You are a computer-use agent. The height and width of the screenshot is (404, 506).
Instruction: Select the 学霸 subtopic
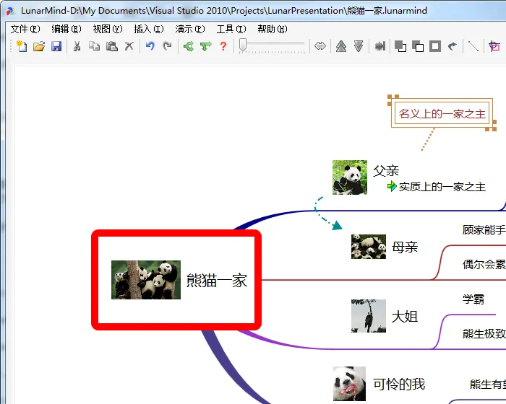[473, 299]
